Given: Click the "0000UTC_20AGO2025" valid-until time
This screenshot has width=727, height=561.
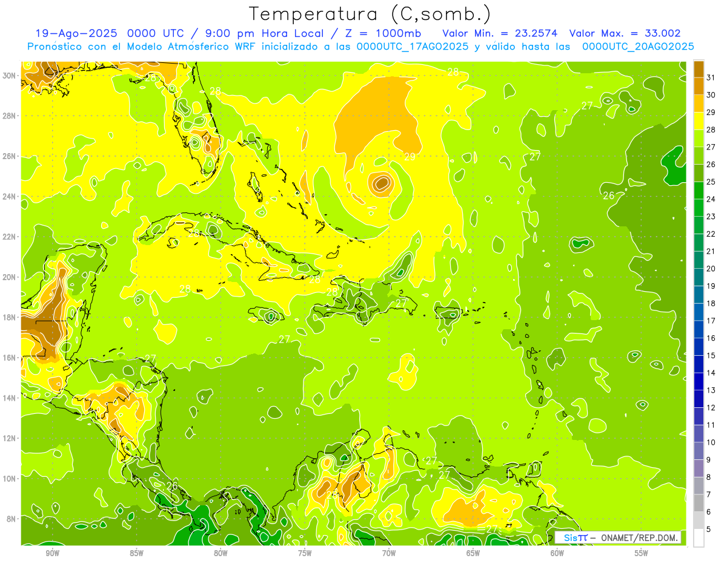Looking at the screenshot, I should click(x=638, y=47).
